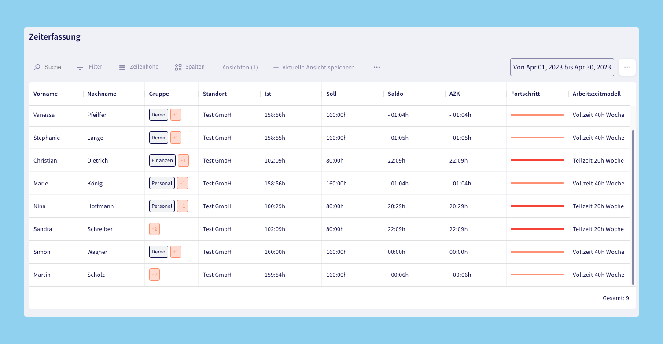Click the last name "Lange"
Viewport: 663px width, 344px height.
96,138
